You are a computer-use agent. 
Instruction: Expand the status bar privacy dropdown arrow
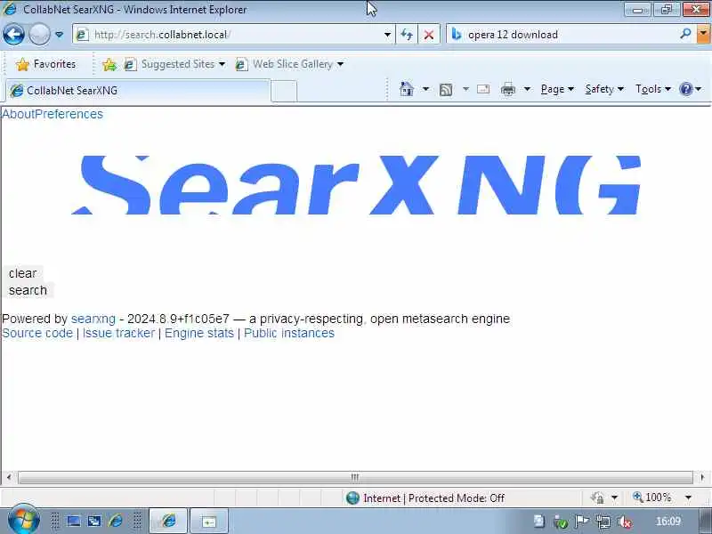point(614,498)
